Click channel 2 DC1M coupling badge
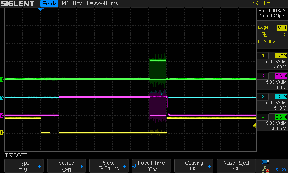Screen dimensions: 288x173 pos(281,76)
